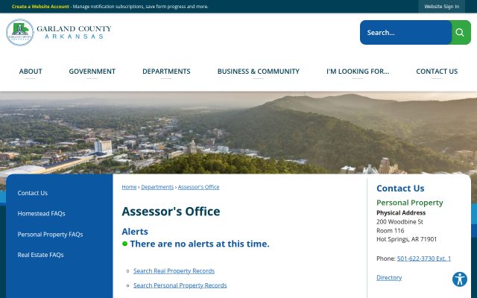The image size is (477, 298).
Task: Click the Assessor's Office breadcrumb link
Action: [199, 187]
